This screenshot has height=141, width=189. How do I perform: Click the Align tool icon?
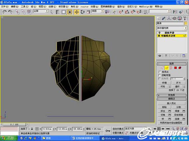[181, 12]
